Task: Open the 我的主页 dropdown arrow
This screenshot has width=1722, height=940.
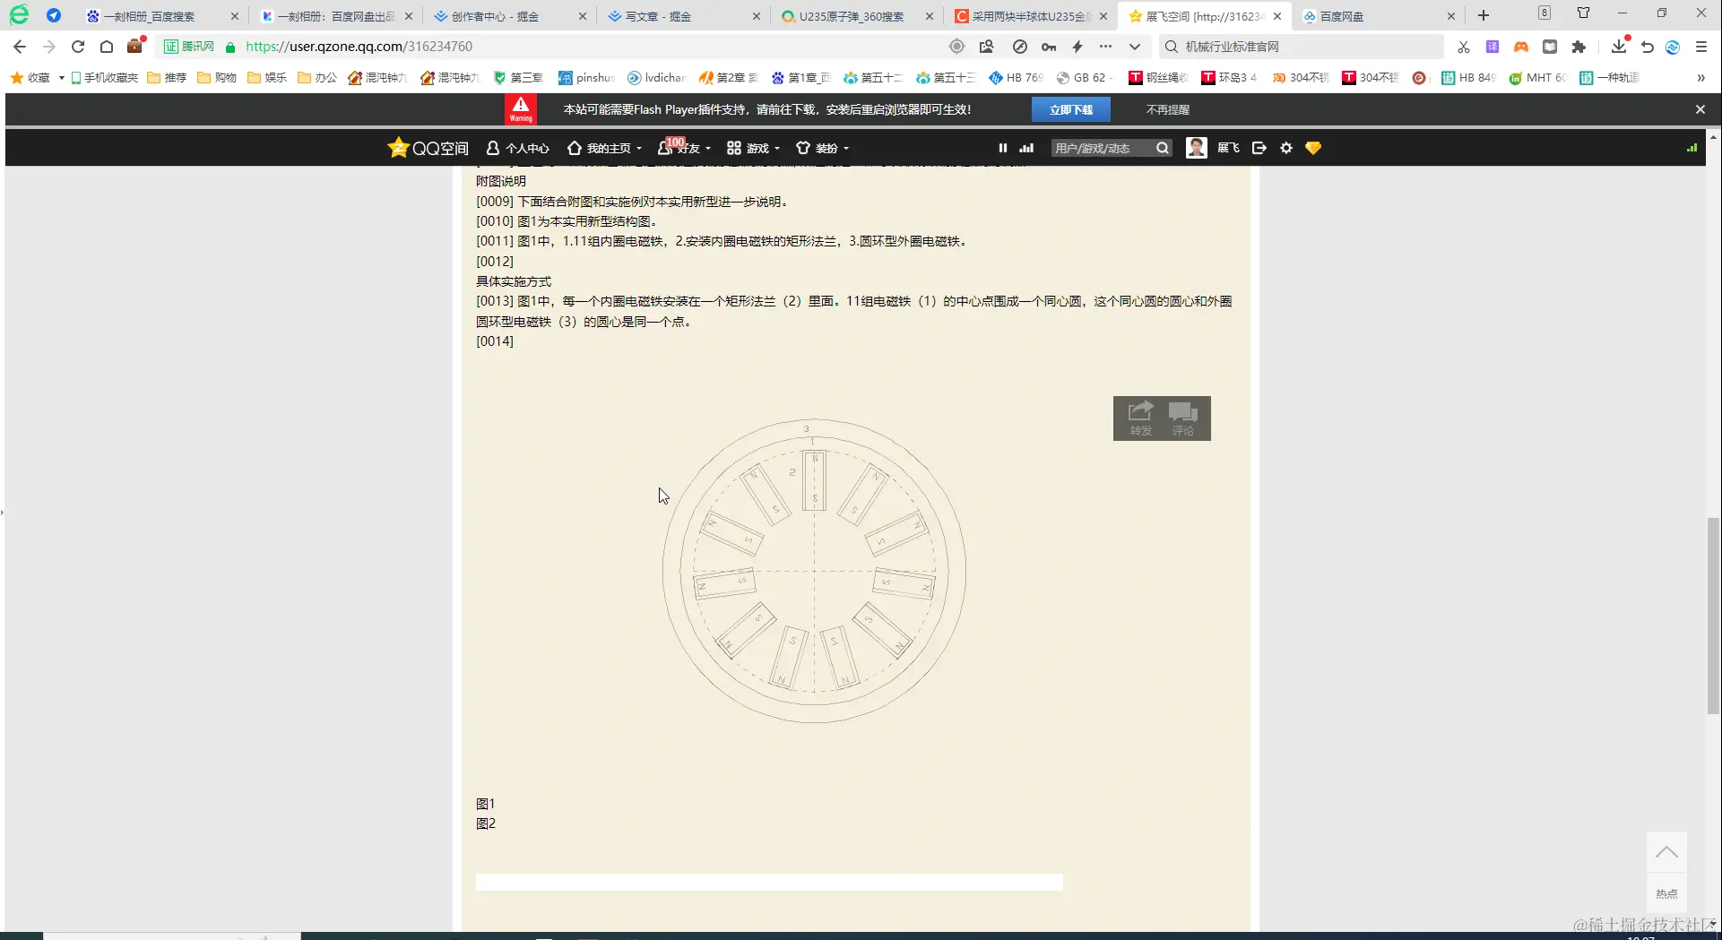Action: click(639, 149)
